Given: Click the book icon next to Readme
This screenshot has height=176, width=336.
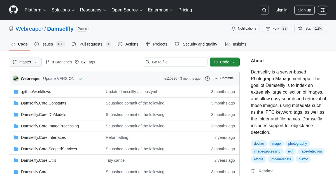Looking at the screenshot, I should pos(253,171).
